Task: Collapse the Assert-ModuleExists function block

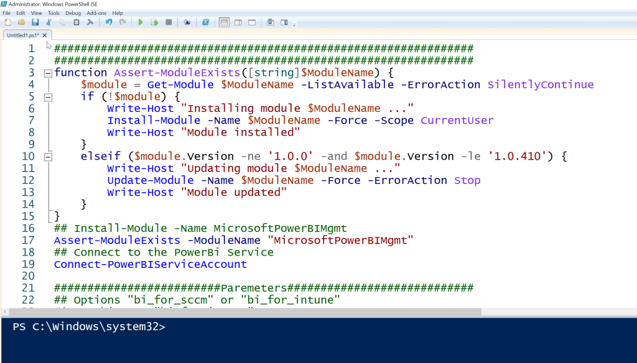Action: tap(48, 73)
